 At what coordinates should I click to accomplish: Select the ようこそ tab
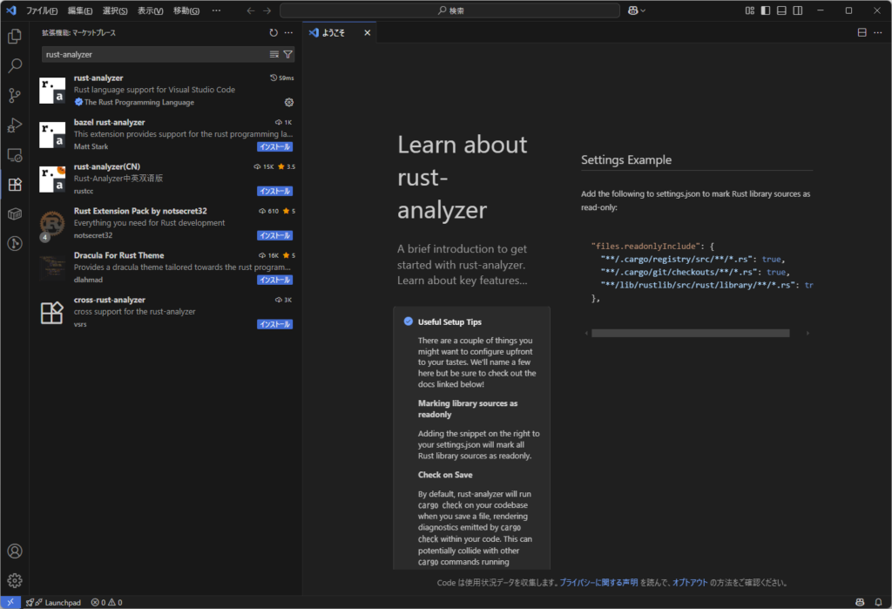pos(334,33)
